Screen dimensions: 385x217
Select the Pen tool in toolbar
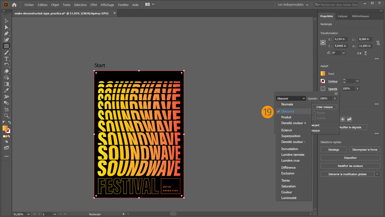coord(6,33)
